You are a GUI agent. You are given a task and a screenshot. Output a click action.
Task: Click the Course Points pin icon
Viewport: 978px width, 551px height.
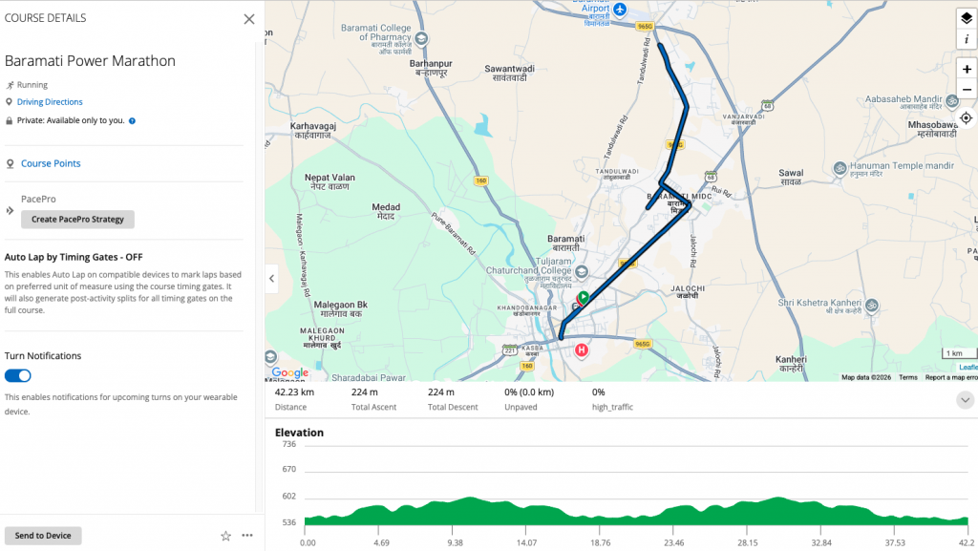click(x=10, y=164)
